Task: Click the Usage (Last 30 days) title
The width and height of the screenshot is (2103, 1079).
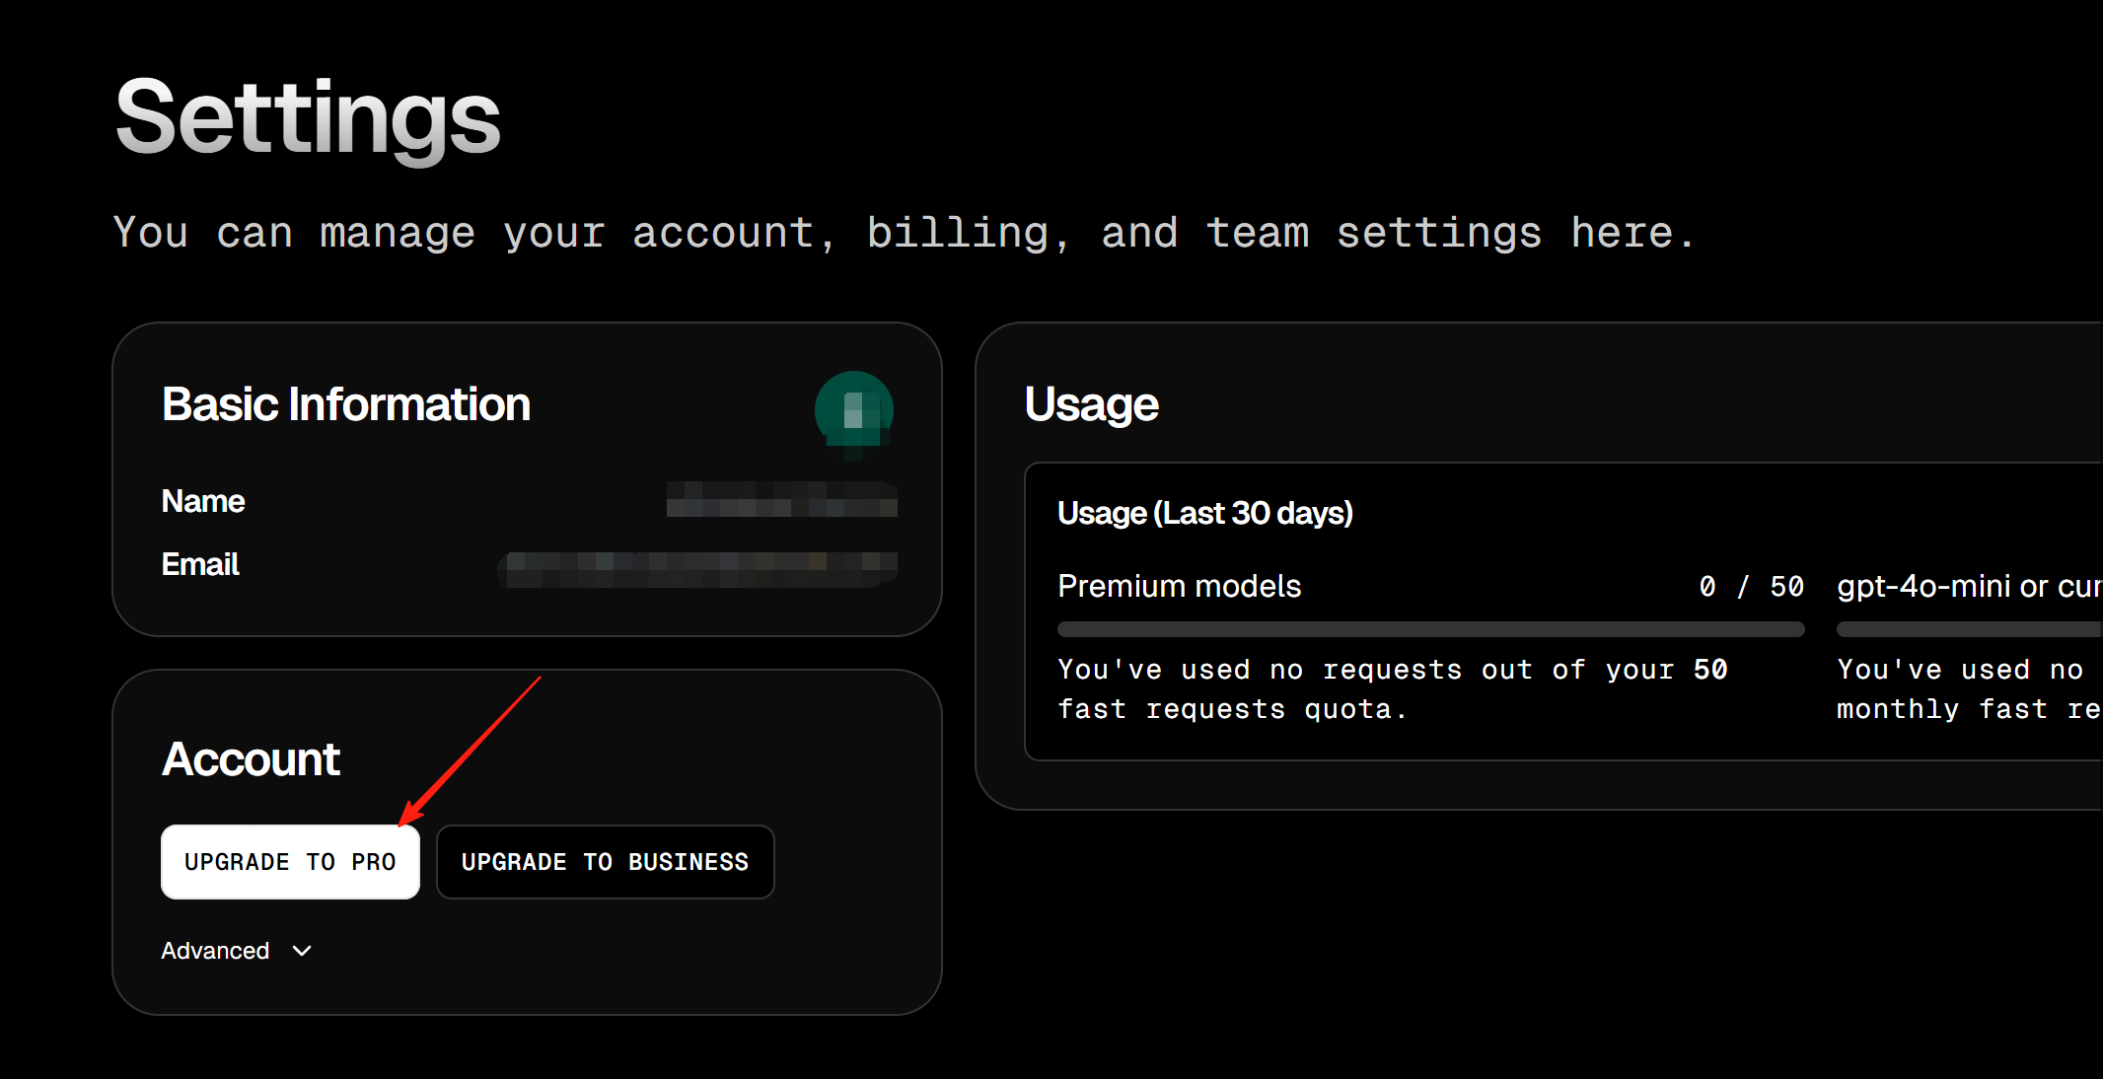Action: point(1205,513)
